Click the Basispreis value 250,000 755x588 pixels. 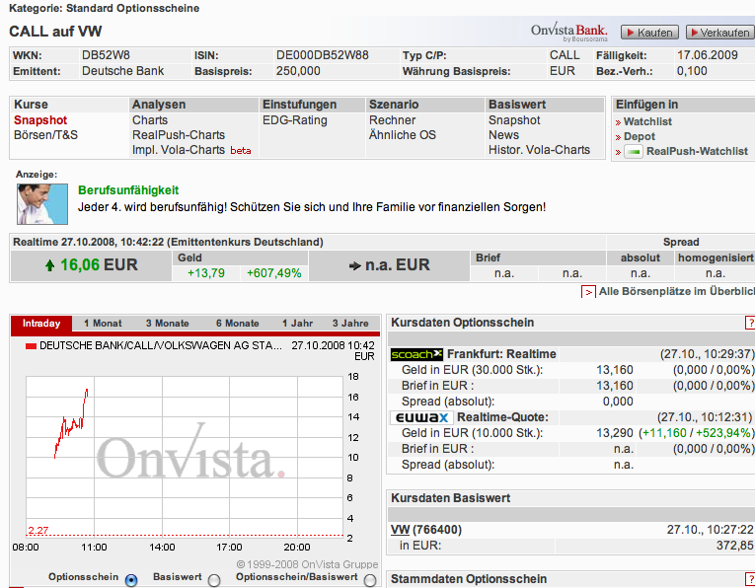[x=298, y=71]
